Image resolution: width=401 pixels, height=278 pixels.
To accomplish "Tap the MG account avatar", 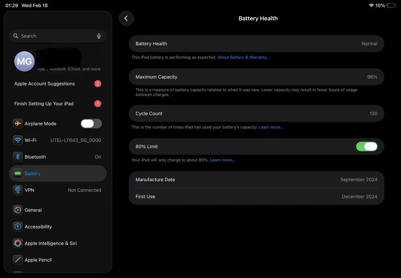I will [24, 61].
